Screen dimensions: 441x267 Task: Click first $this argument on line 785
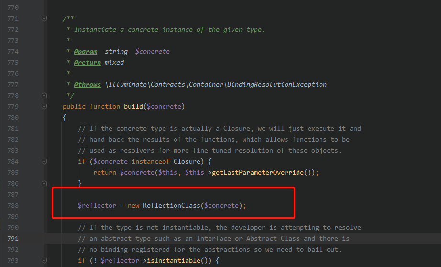tap(167, 172)
